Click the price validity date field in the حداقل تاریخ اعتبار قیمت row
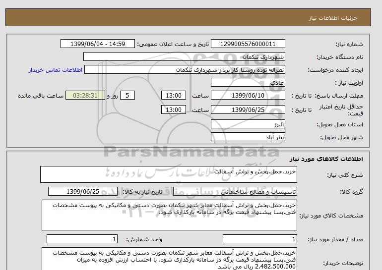Viewport: 382px width, 270px height. coord(248,109)
